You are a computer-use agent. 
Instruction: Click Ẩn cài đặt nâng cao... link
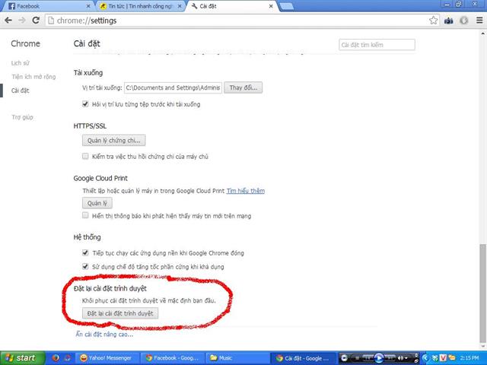click(104, 335)
